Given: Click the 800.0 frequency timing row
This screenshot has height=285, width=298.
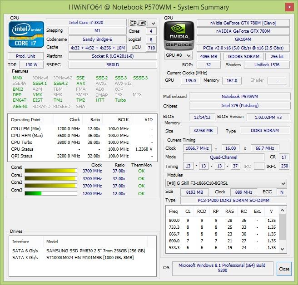Looking at the screenshot, I should point(222,220).
